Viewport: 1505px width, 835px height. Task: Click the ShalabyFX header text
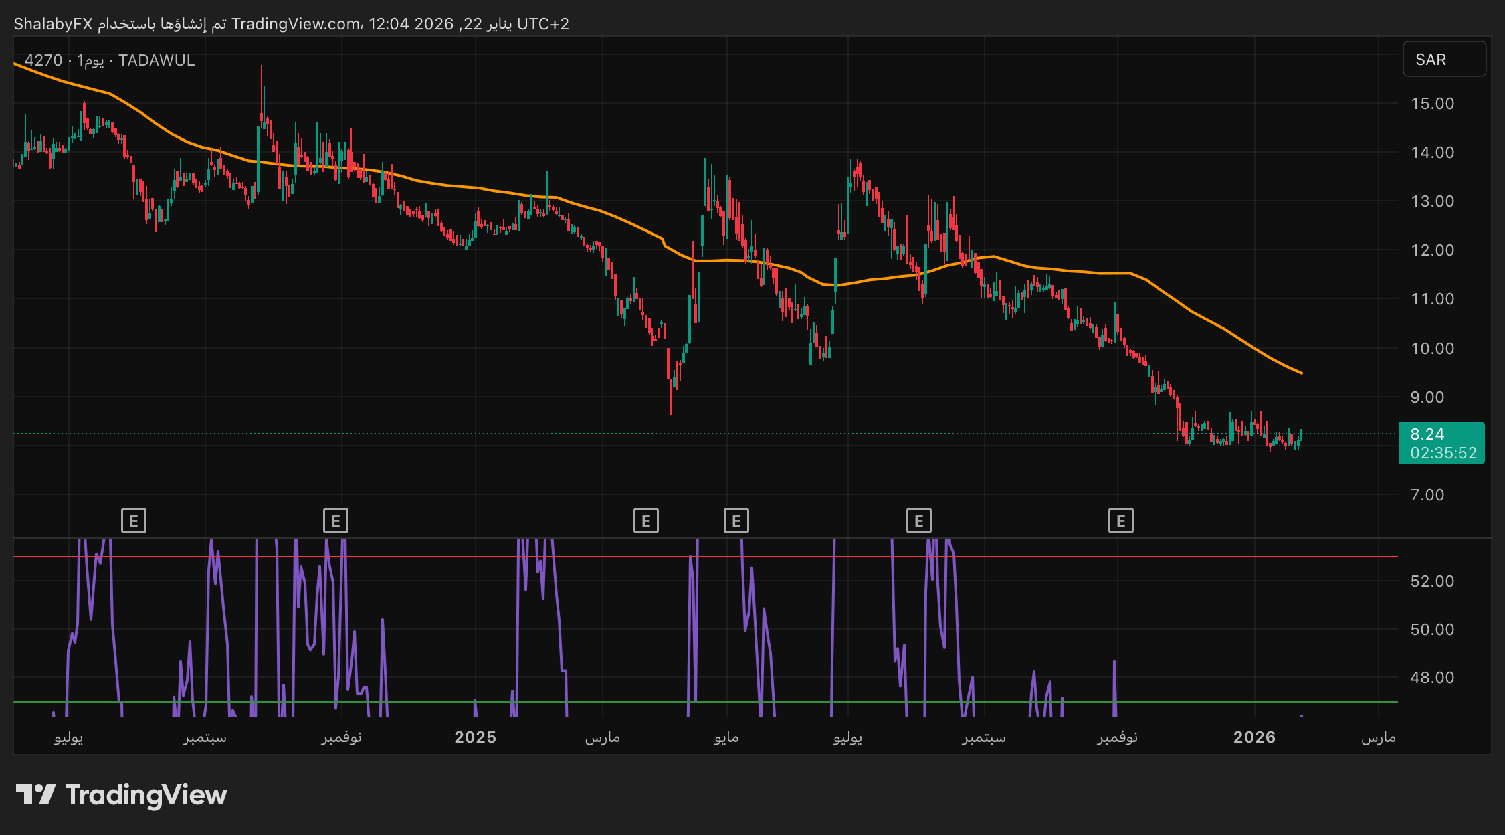[x=53, y=24]
